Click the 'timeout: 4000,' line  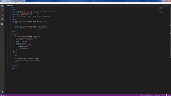21,43
